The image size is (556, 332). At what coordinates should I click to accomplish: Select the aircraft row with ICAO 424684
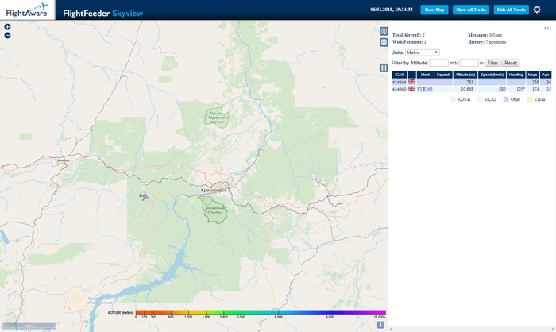pyautogui.click(x=400, y=82)
